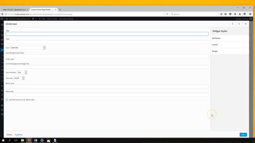Click into the Text input field
The image size is (255, 143).
(x=107, y=42)
